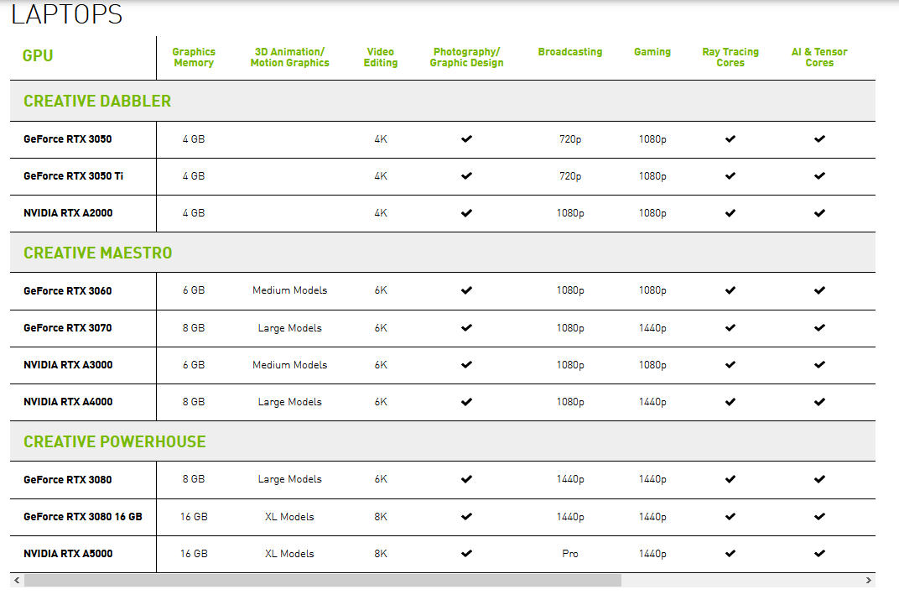Toggle the Photography checkmark for NVIDIA RTX A4000
This screenshot has height=600, width=899.
(466, 402)
